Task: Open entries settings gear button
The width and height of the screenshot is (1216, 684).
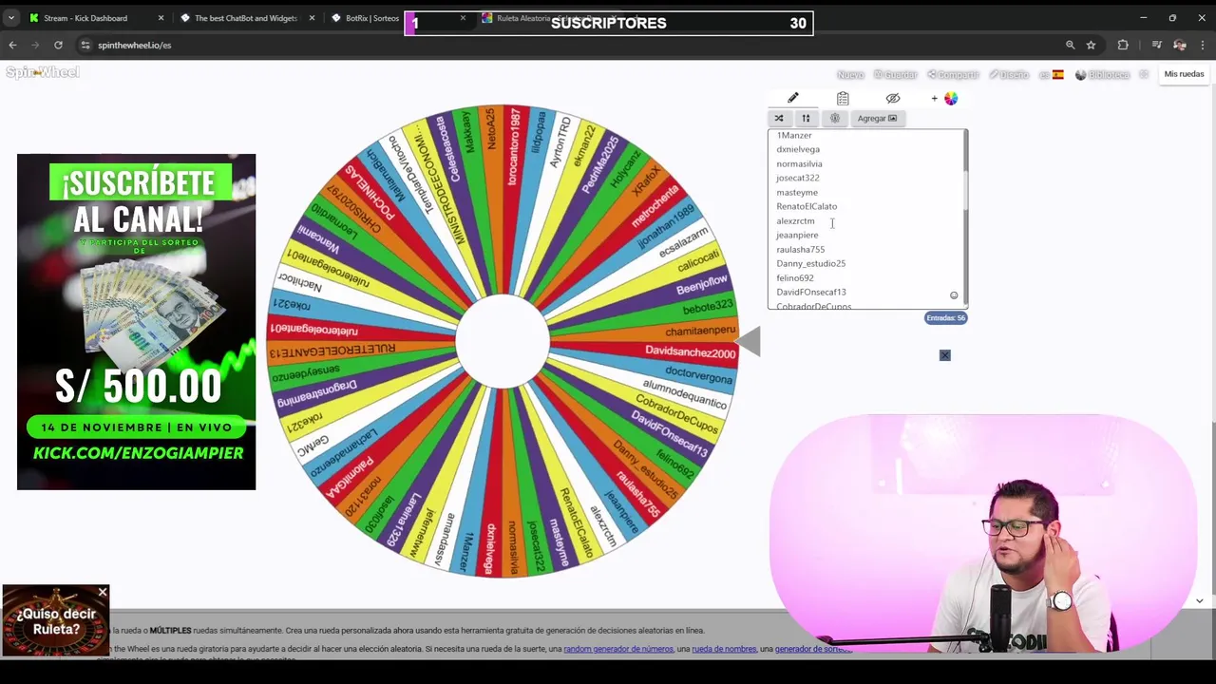Action: click(x=835, y=118)
